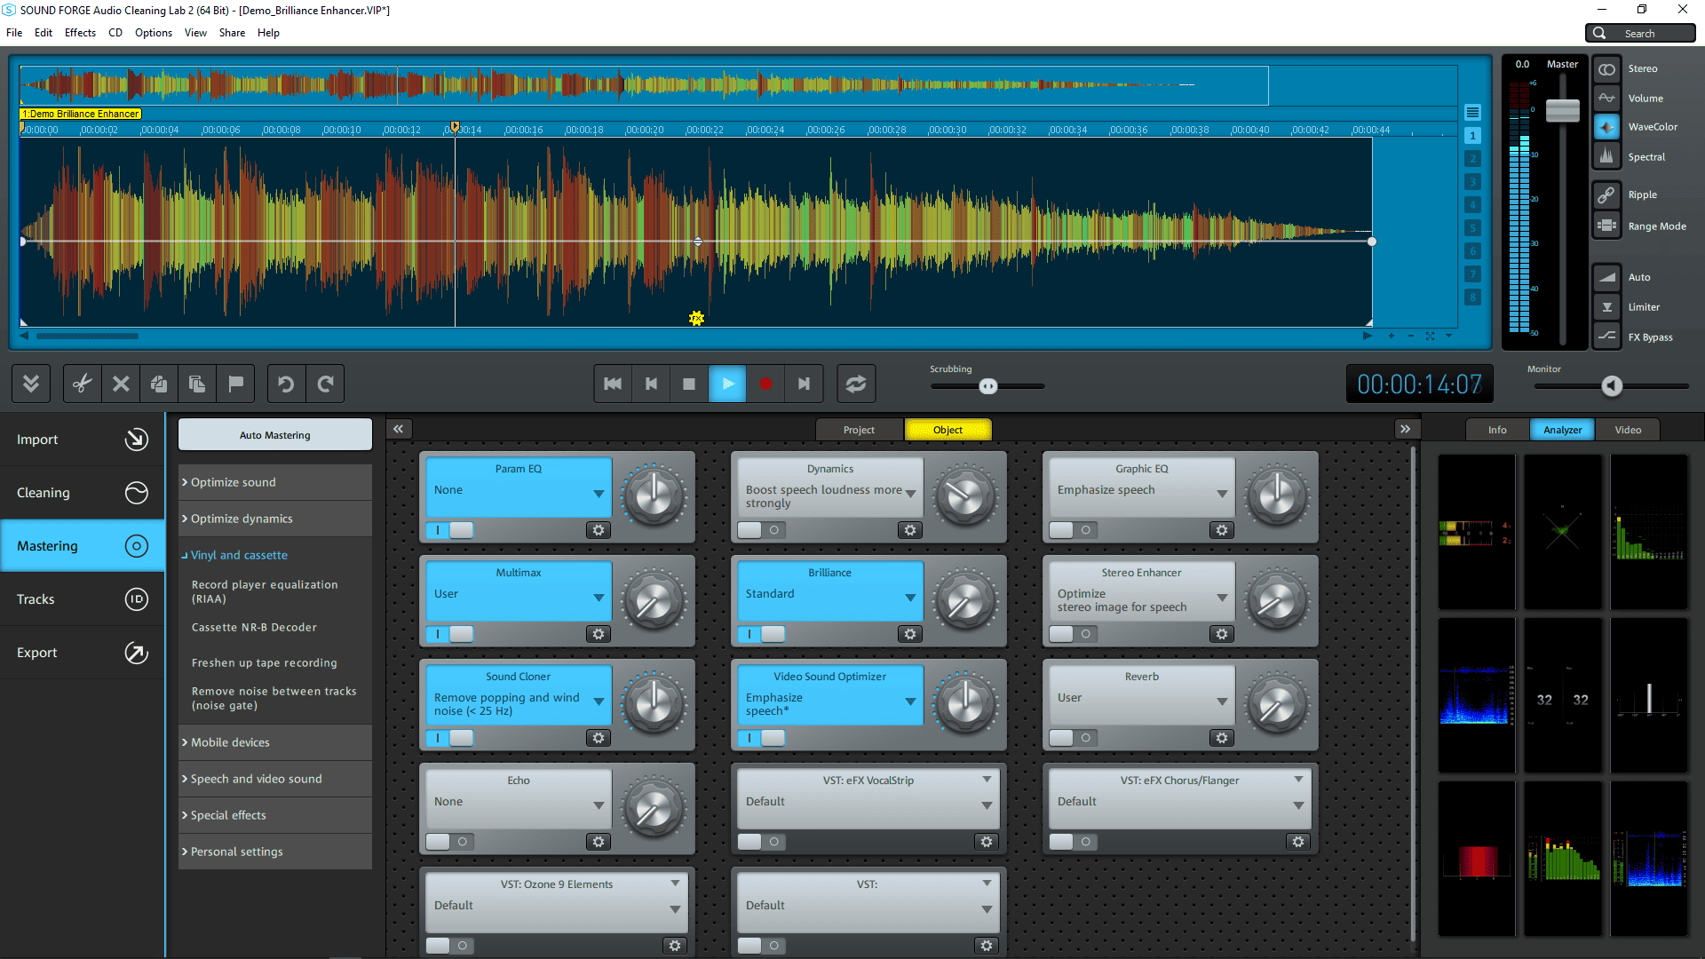1705x959 pixels.
Task: Click the Play button
Action: 727,384
